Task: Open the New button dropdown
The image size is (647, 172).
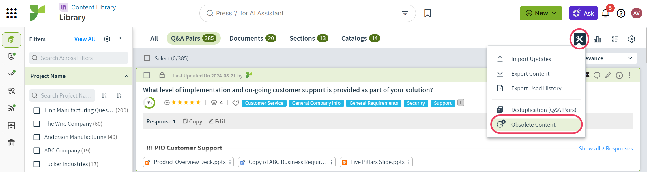Action: (541, 13)
